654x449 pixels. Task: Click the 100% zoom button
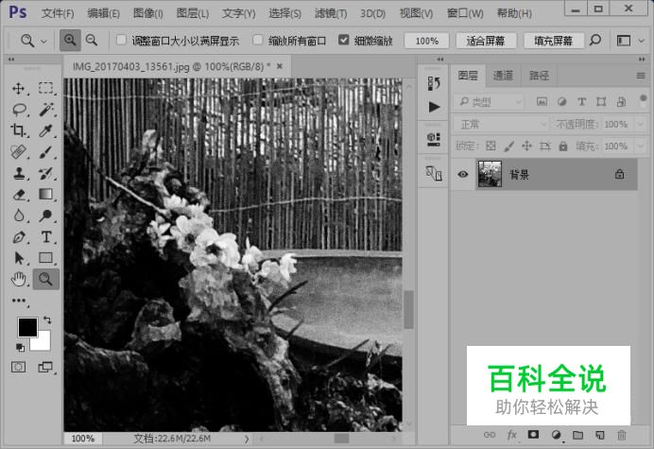pyautogui.click(x=426, y=41)
